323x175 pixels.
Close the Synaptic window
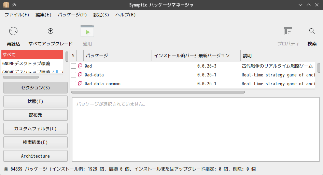[x=317, y=5]
